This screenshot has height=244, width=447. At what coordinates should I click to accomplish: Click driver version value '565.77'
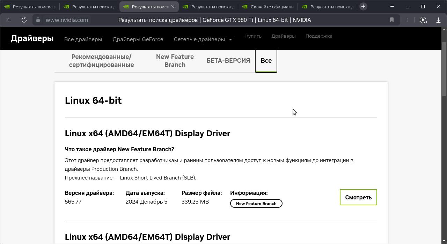[73, 202]
